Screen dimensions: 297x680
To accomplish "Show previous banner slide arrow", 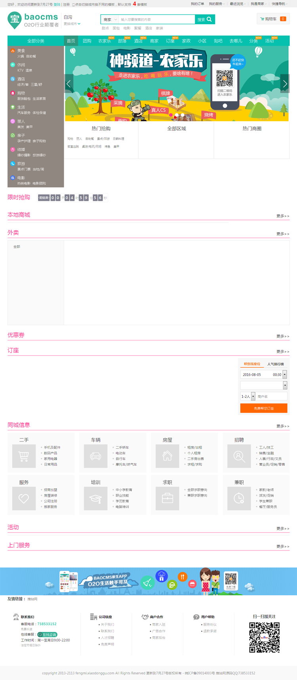I will pyautogui.click(x=69, y=84).
